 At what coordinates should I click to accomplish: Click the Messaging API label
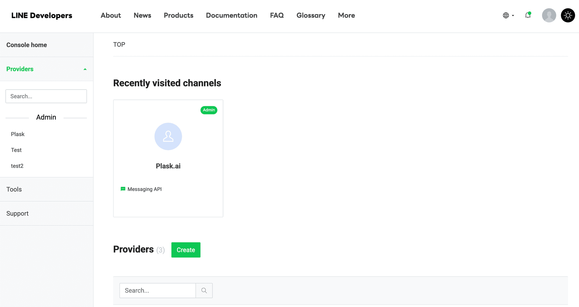click(x=144, y=189)
